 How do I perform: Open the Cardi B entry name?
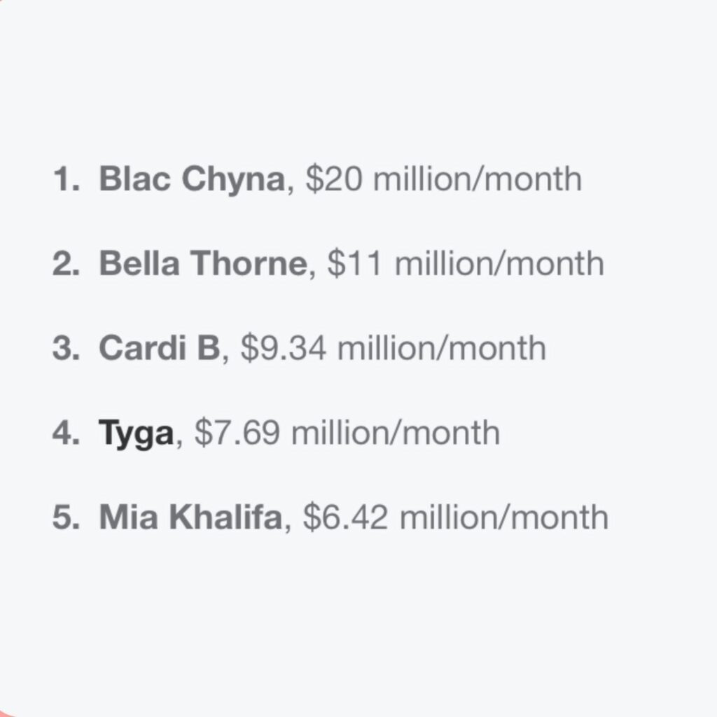(x=159, y=348)
